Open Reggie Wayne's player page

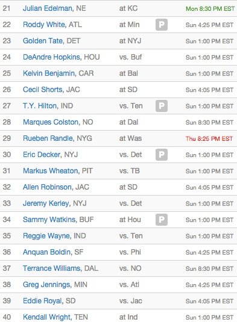[46, 235]
